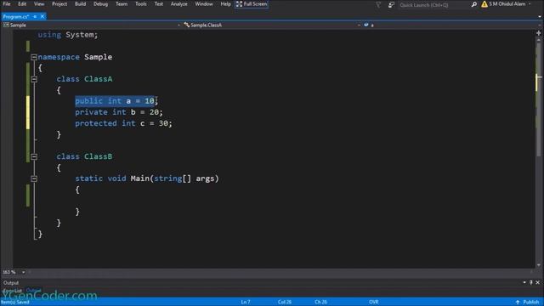Click the Output panel title

pyautogui.click(x=11, y=283)
